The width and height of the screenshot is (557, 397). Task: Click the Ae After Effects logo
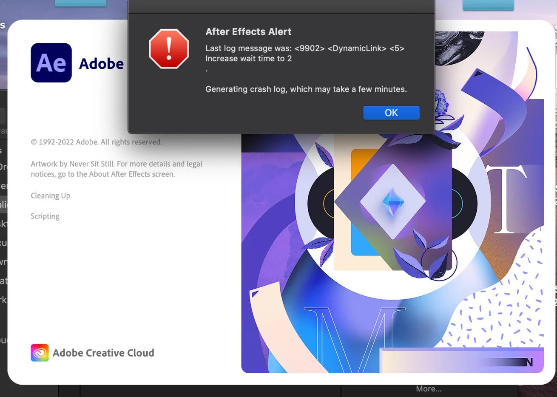pos(51,62)
